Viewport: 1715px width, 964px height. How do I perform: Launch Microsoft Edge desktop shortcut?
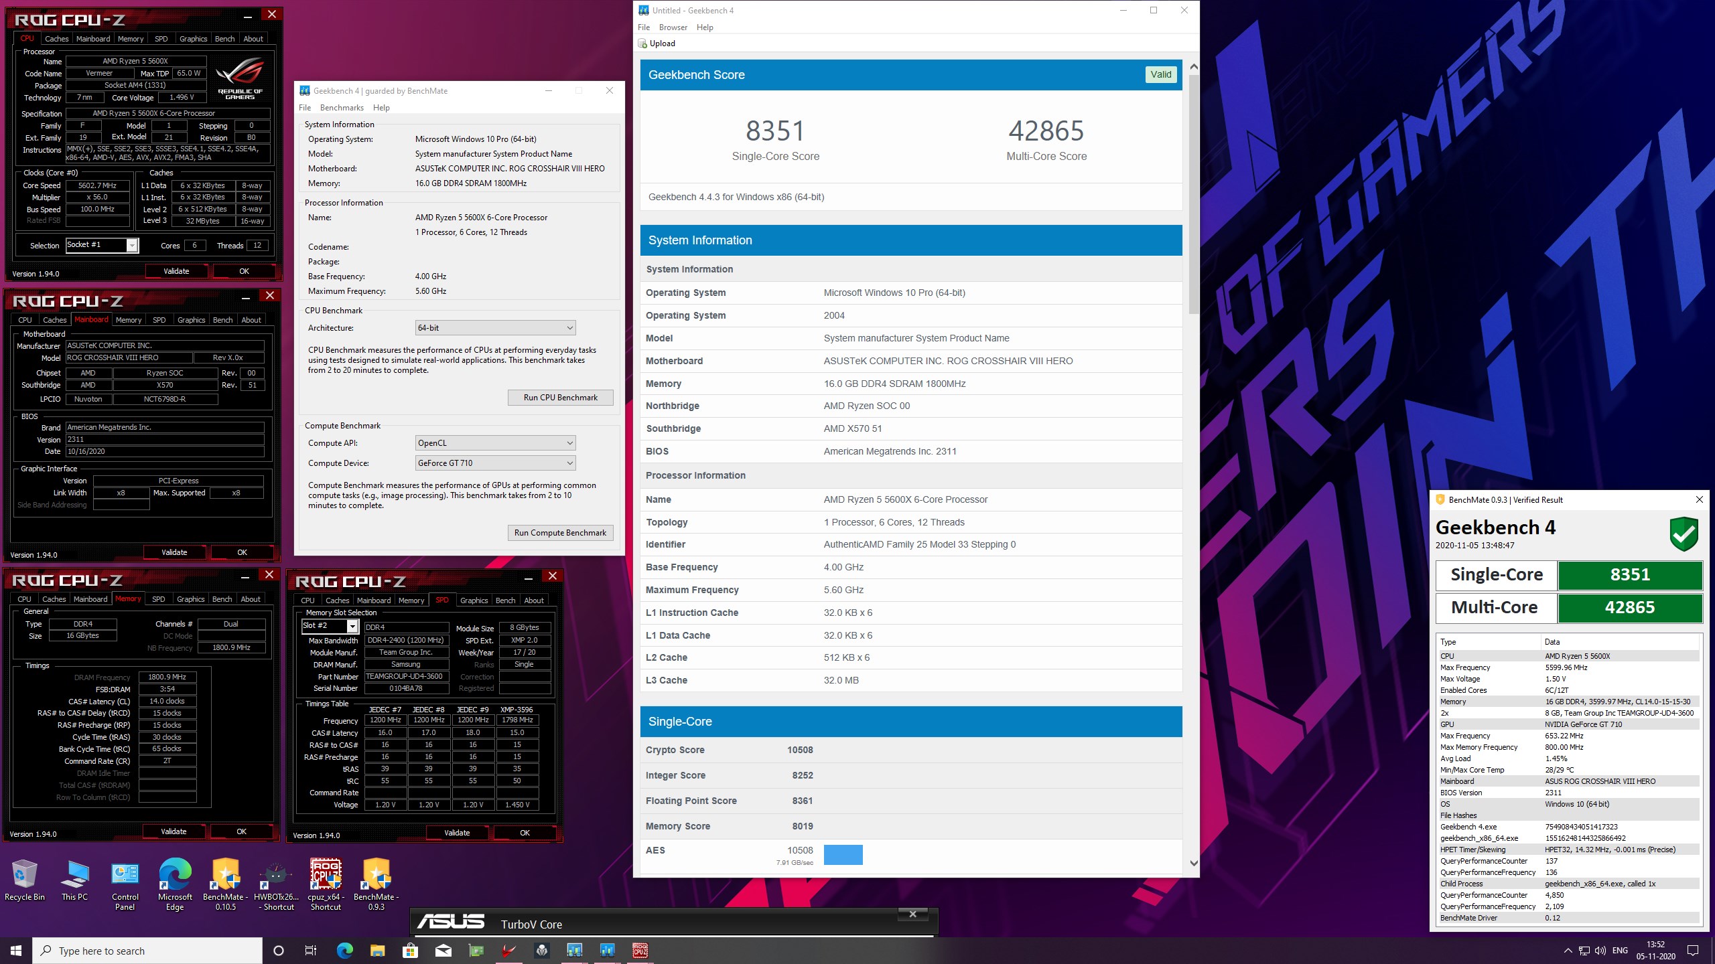tap(175, 885)
